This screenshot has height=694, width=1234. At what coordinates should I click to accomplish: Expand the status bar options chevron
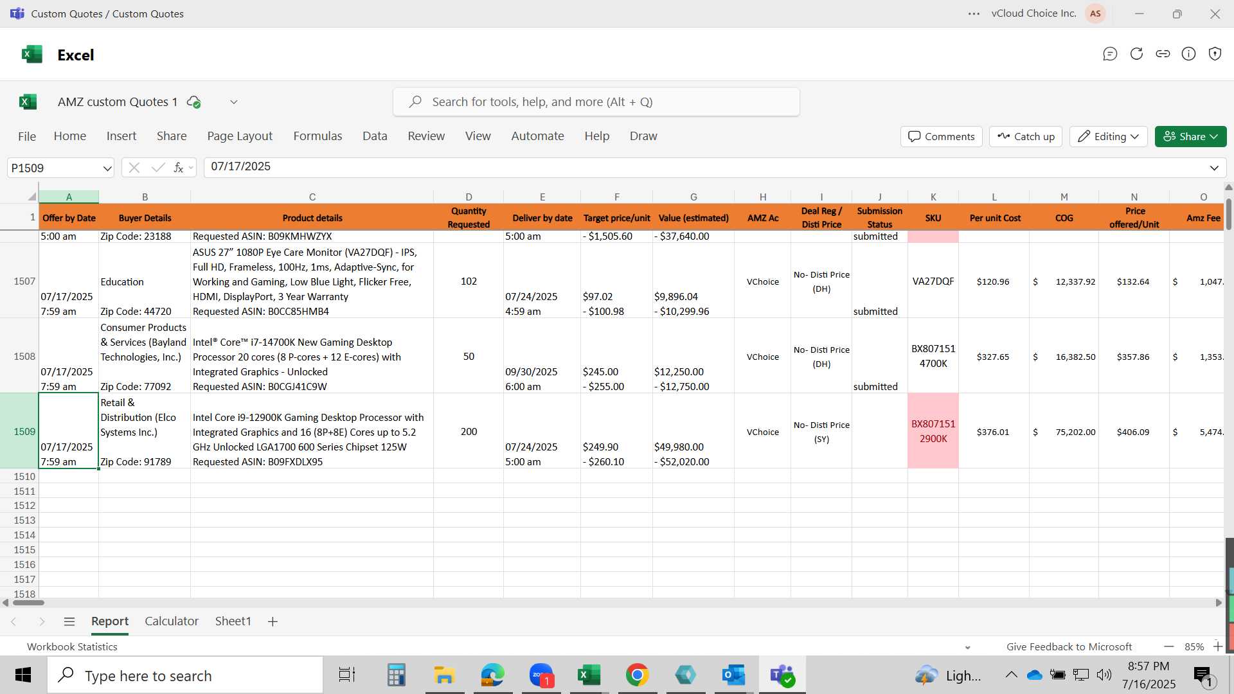968,647
